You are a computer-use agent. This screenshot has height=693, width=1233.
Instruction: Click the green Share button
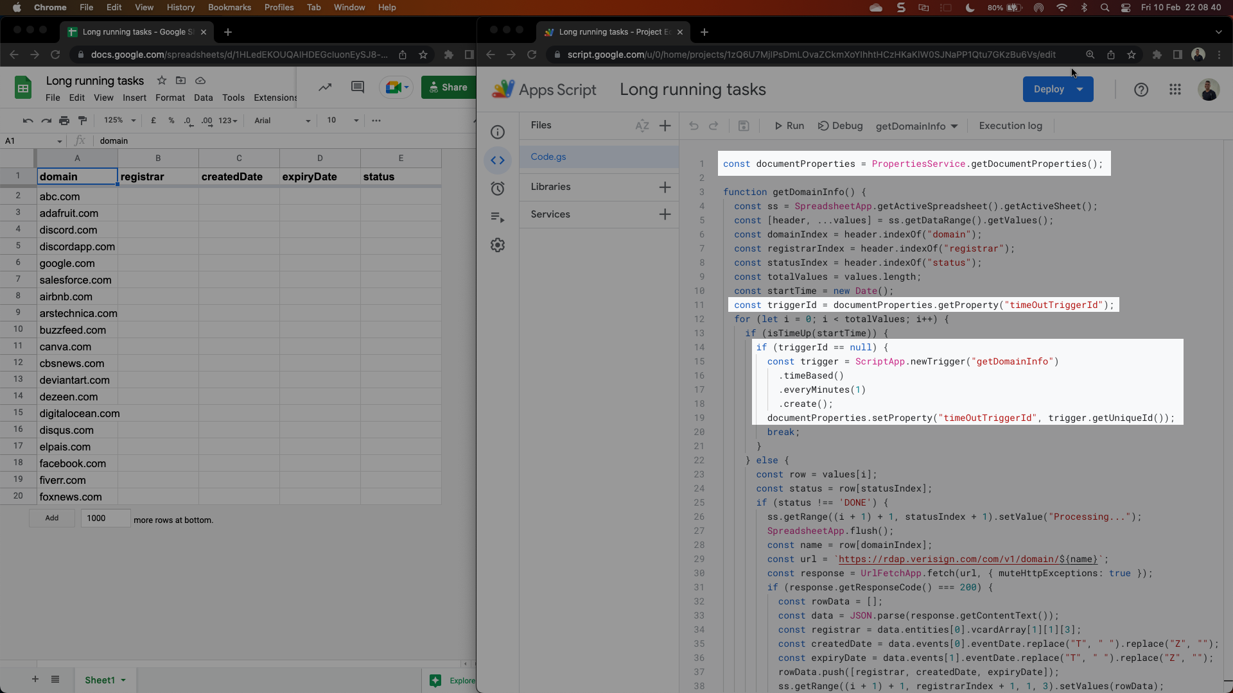pos(448,87)
